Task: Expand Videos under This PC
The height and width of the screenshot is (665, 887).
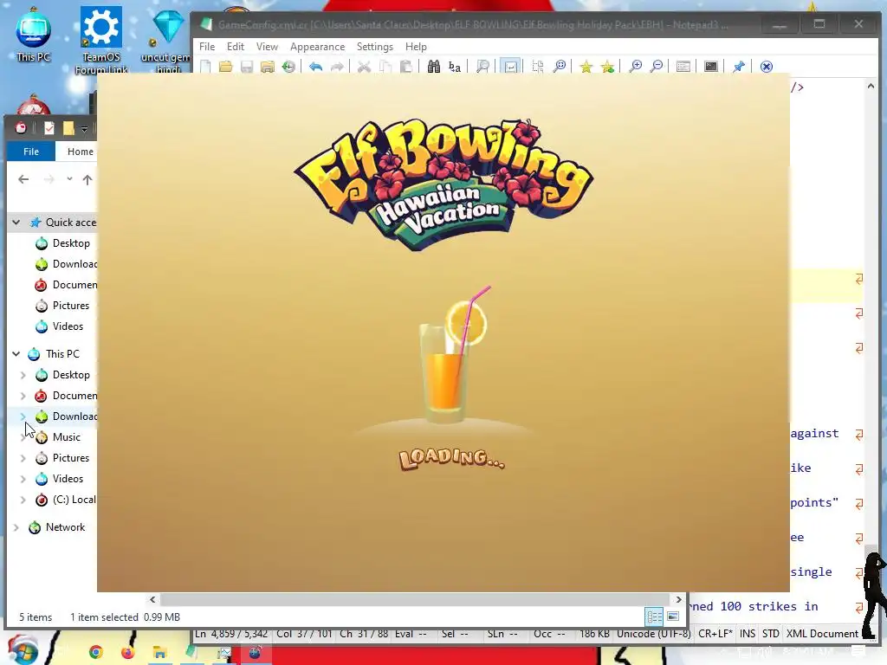Action: coord(23,479)
